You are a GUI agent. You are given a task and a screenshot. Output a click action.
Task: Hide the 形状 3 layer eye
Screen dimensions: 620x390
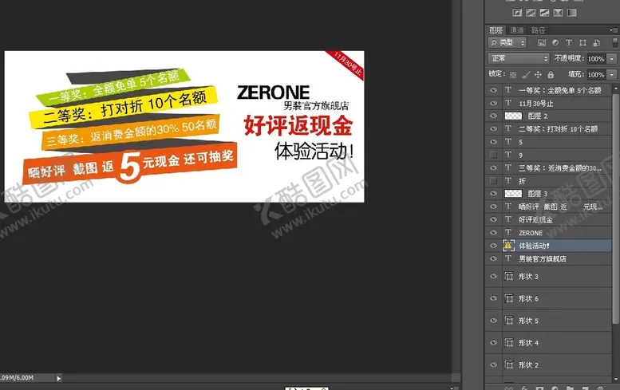(x=493, y=276)
